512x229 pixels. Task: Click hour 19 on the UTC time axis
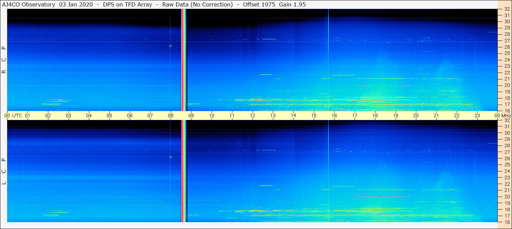click(395, 116)
